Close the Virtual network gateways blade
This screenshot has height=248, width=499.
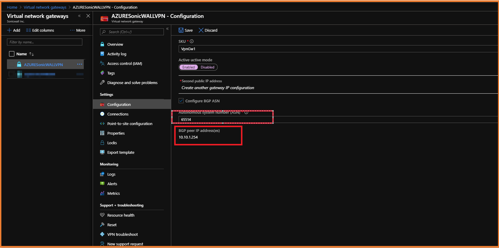(88, 16)
